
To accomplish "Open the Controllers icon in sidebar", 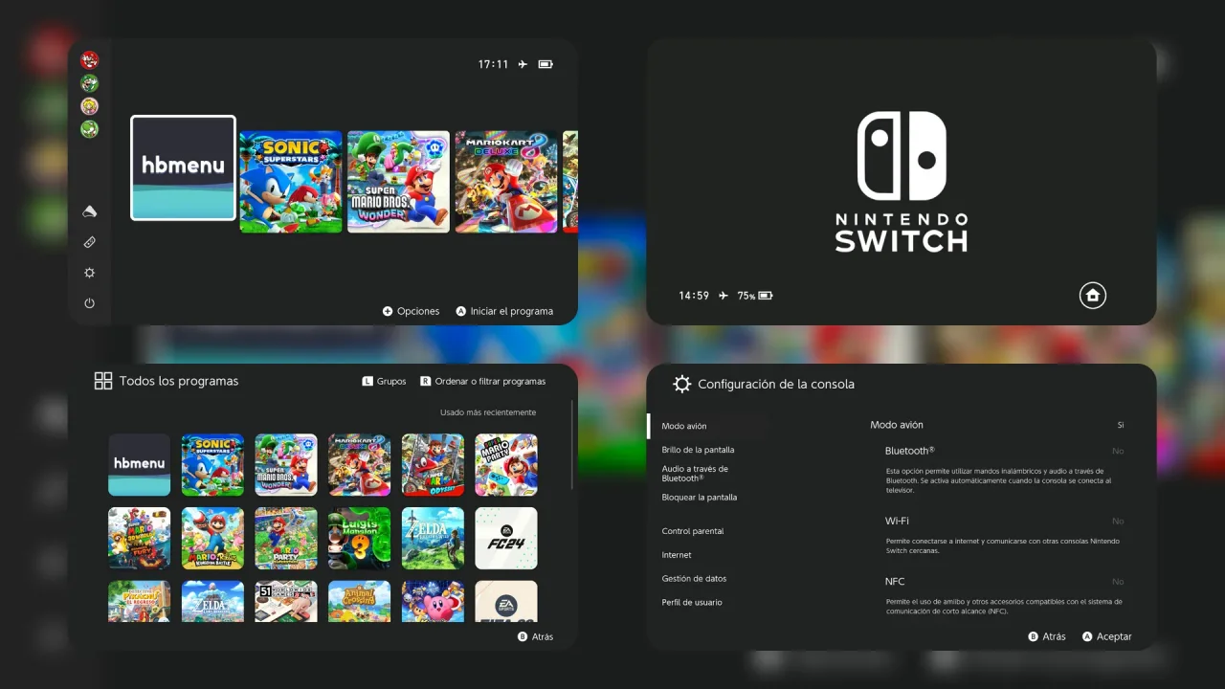I will 89,241.
